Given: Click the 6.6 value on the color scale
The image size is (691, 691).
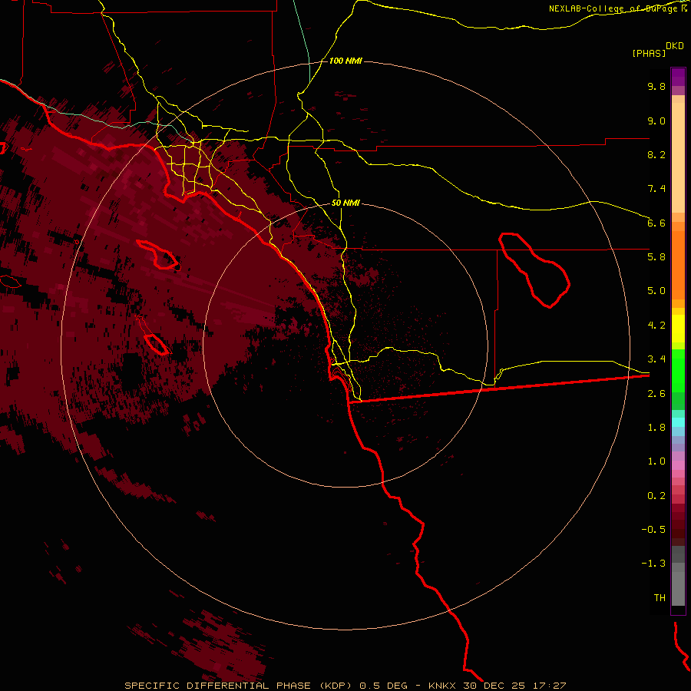Looking at the screenshot, I should coord(656,223).
